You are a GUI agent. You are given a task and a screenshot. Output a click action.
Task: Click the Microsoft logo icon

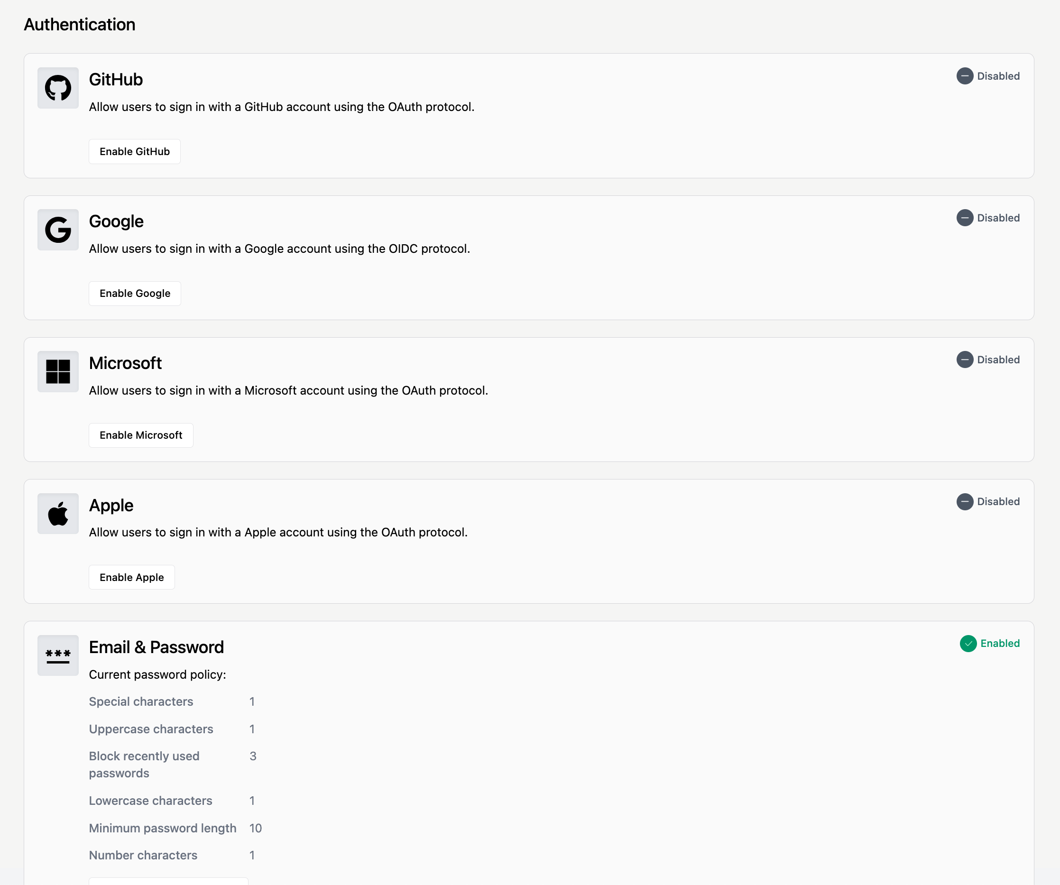[57, 371]
